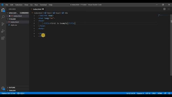
Task: Minimize the VS Code window
Action: (x=157, y=5)
